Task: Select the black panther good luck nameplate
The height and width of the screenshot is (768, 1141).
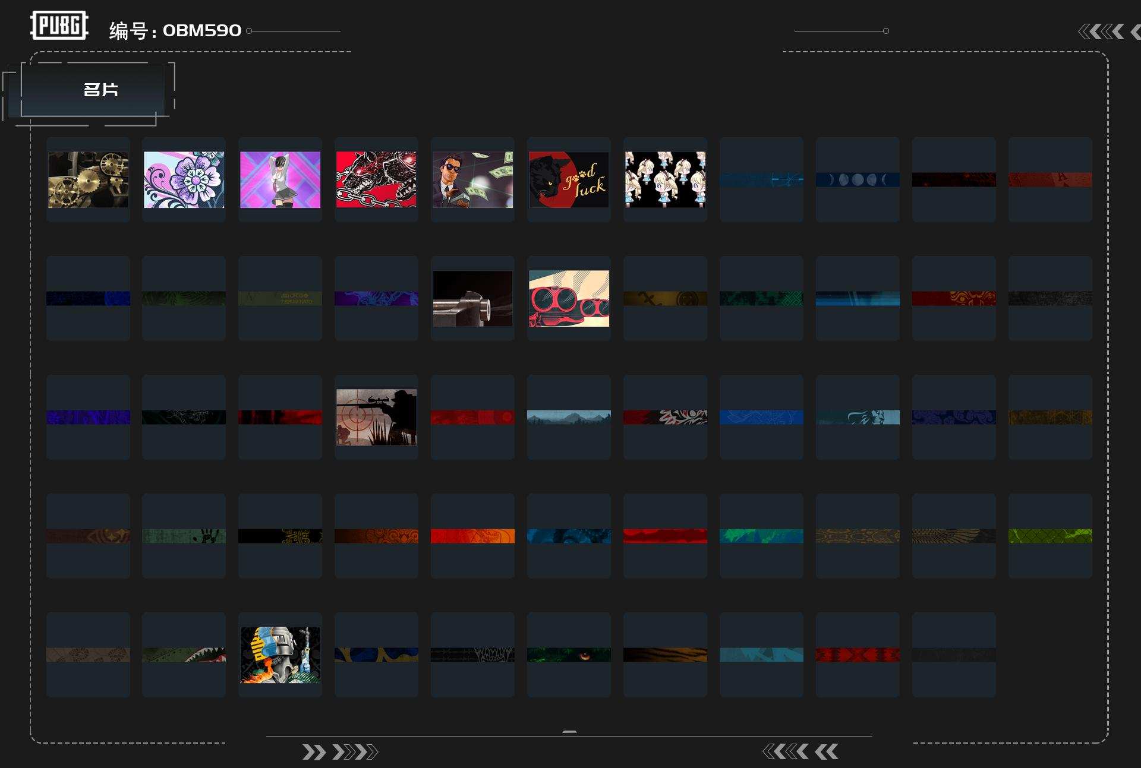Action: (569, 179)
